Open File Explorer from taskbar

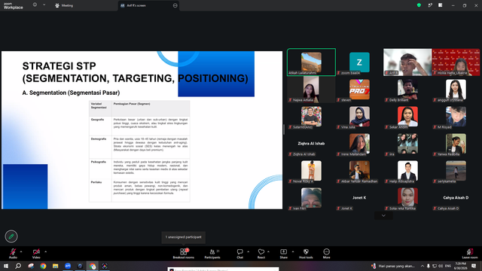(55, 266)
